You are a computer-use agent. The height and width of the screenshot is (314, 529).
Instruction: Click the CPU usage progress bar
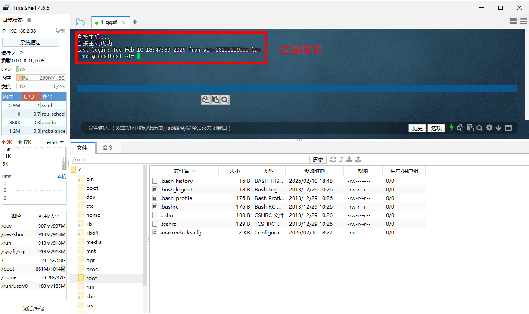click(x=41, y=69)
